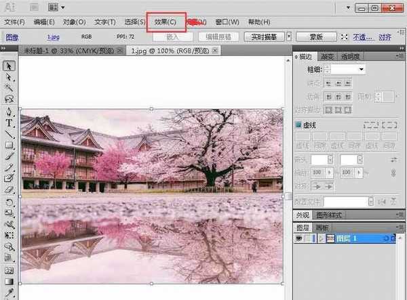Expand the 图层 1 layer disclosure triangle
The image size is (407, 300).
[x=319, y=238]
